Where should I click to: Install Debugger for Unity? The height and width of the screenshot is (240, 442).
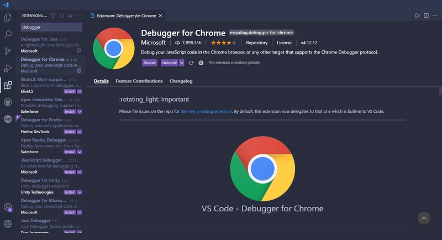[70, 192]
